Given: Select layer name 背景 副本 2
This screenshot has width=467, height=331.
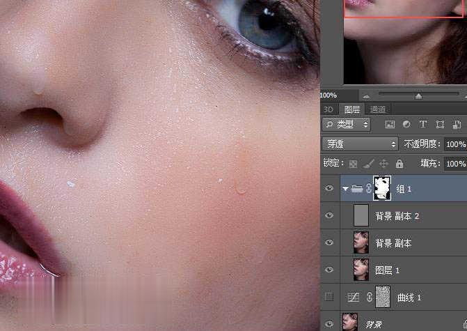Looking at the screenshot, I should [x=397, y=216].
